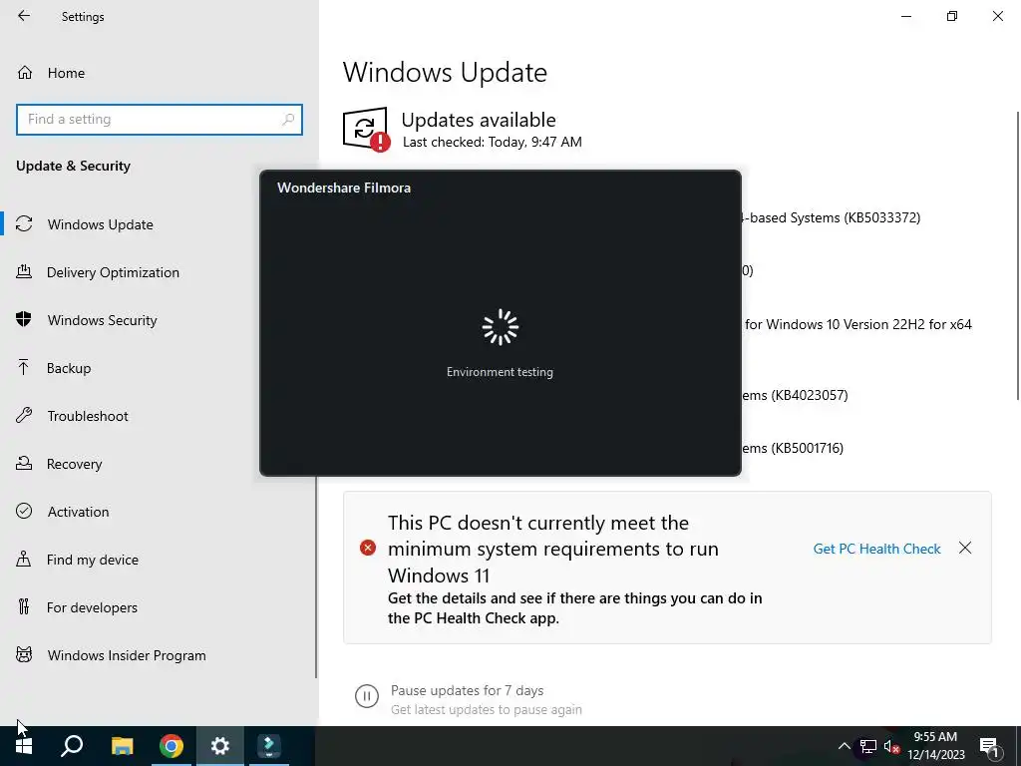Show hidden system tray icons
Image resolution: width=1021 pixels, height=766 pixels.
(x=844, y=746)
